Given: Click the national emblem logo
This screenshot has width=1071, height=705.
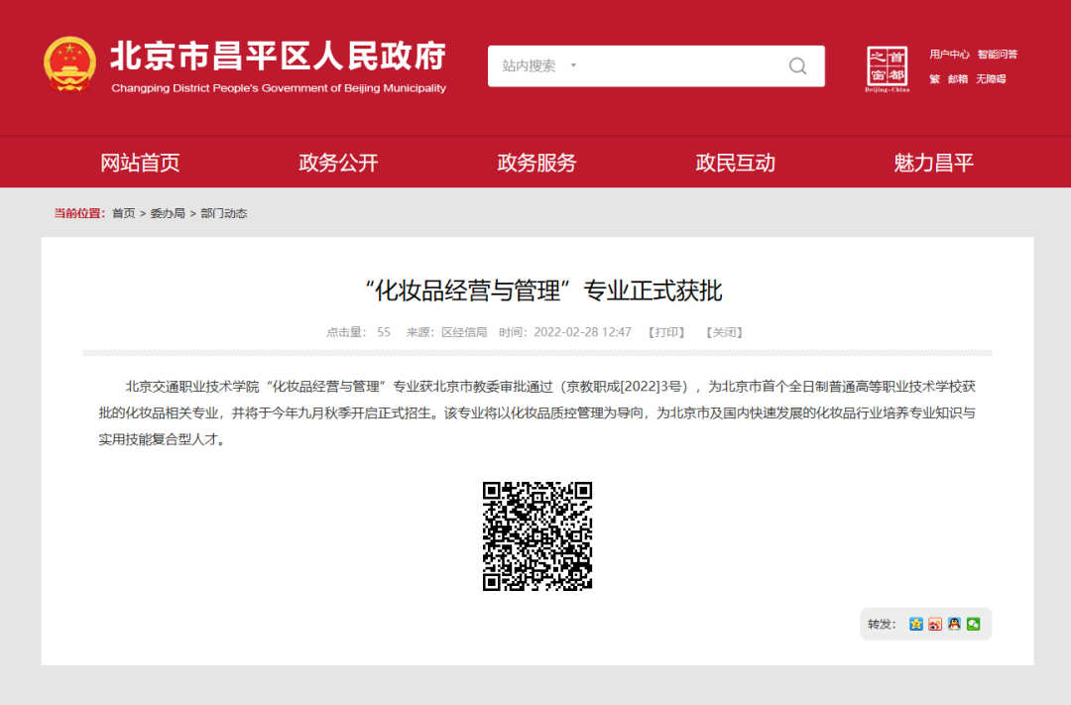Looking at the screenshot, I should click(69, 64).
